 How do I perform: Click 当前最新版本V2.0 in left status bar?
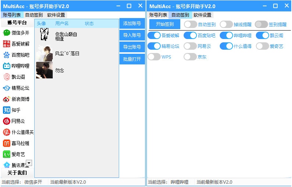point(68,182)
